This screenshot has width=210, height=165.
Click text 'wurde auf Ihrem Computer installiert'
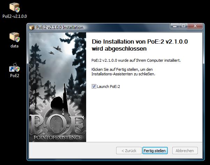(x=149, y=60)
